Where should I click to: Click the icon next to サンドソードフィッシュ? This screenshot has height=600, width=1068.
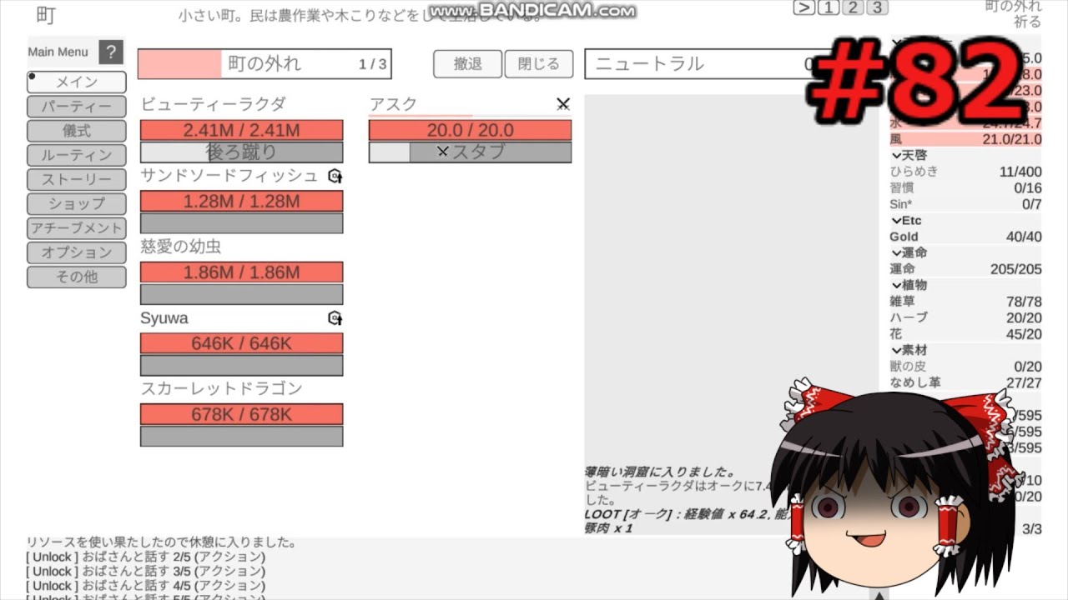click(335, 176)
